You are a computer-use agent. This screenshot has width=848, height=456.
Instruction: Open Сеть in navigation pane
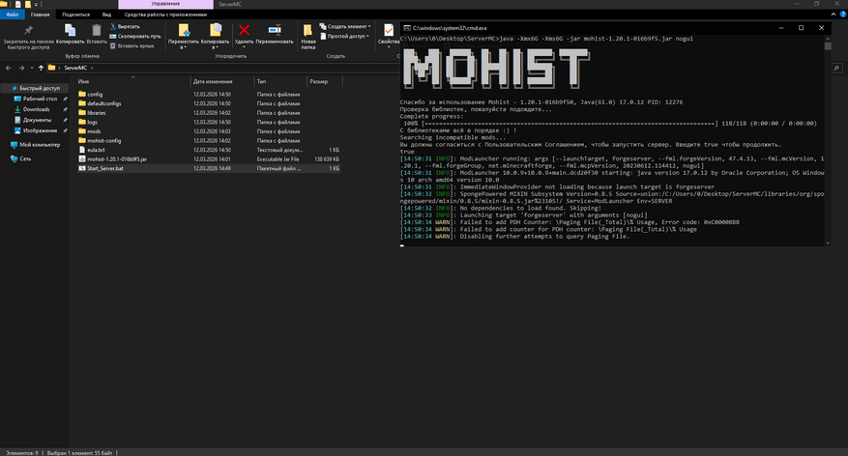tap(20, 158)
